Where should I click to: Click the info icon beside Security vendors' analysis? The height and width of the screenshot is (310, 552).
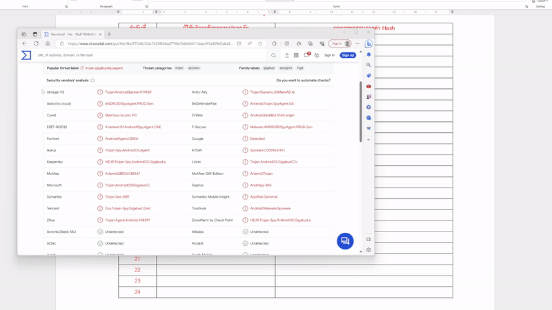tap(92, 81)
